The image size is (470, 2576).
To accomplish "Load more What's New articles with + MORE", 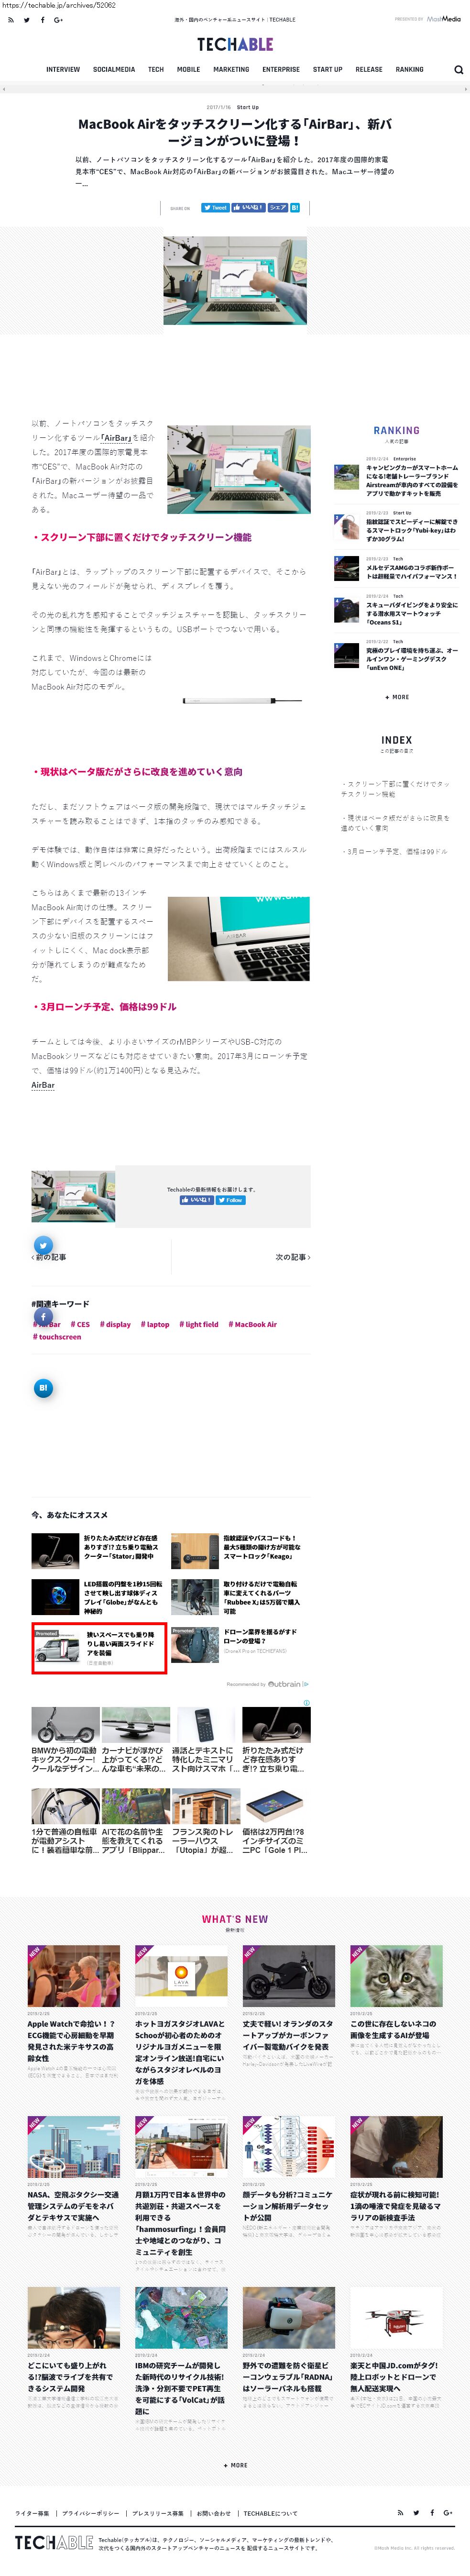I will click(x=235, y=2465).
